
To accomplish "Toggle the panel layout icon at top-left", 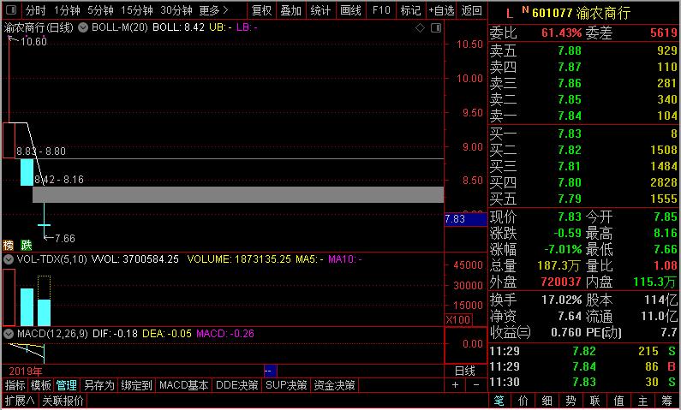I will [x=11, y=9].
